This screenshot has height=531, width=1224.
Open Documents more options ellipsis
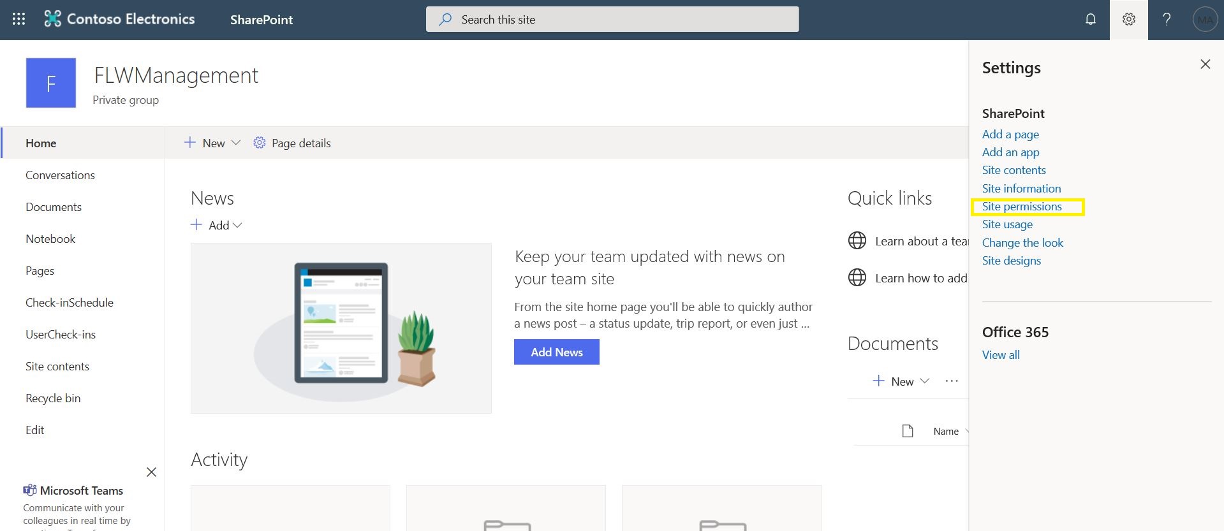coord(952,381)
